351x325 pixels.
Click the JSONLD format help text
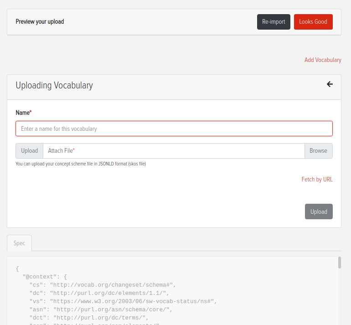[x=81, y=164]
